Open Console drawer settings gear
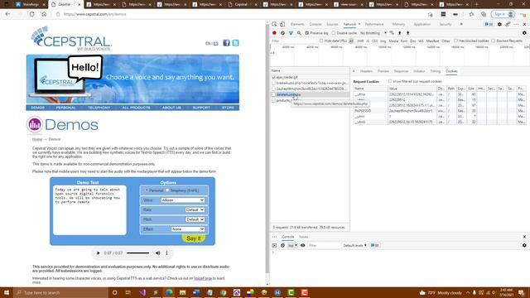 coord(524,246)
